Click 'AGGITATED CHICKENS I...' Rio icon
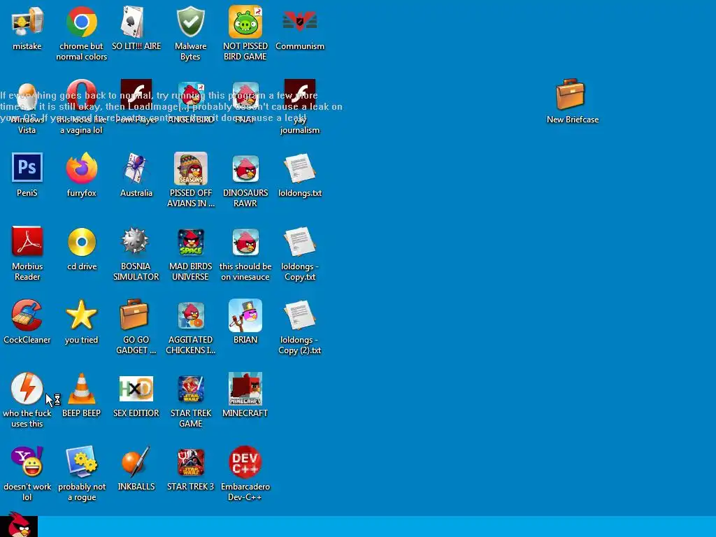The image size is (716, 537). (190, 315)
